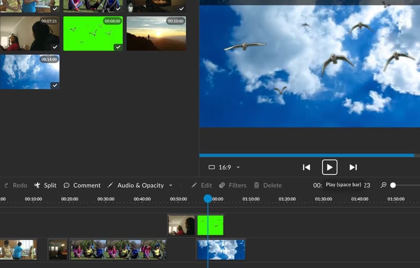Select the sunset 00:10:00 media thumbnail

[156, 33]
